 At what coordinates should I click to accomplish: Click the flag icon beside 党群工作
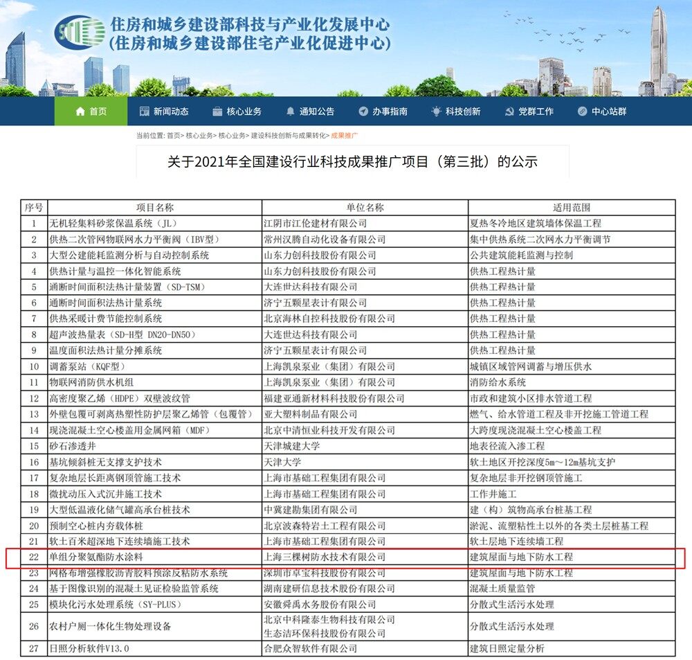(511, 111)
